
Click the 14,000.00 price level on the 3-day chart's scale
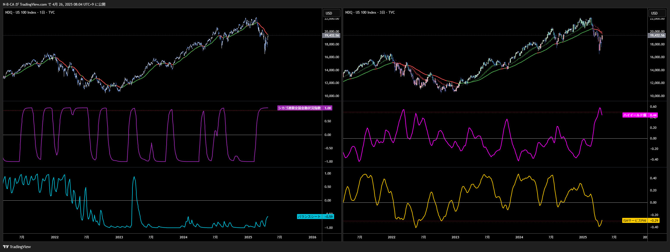click(657, 70)
